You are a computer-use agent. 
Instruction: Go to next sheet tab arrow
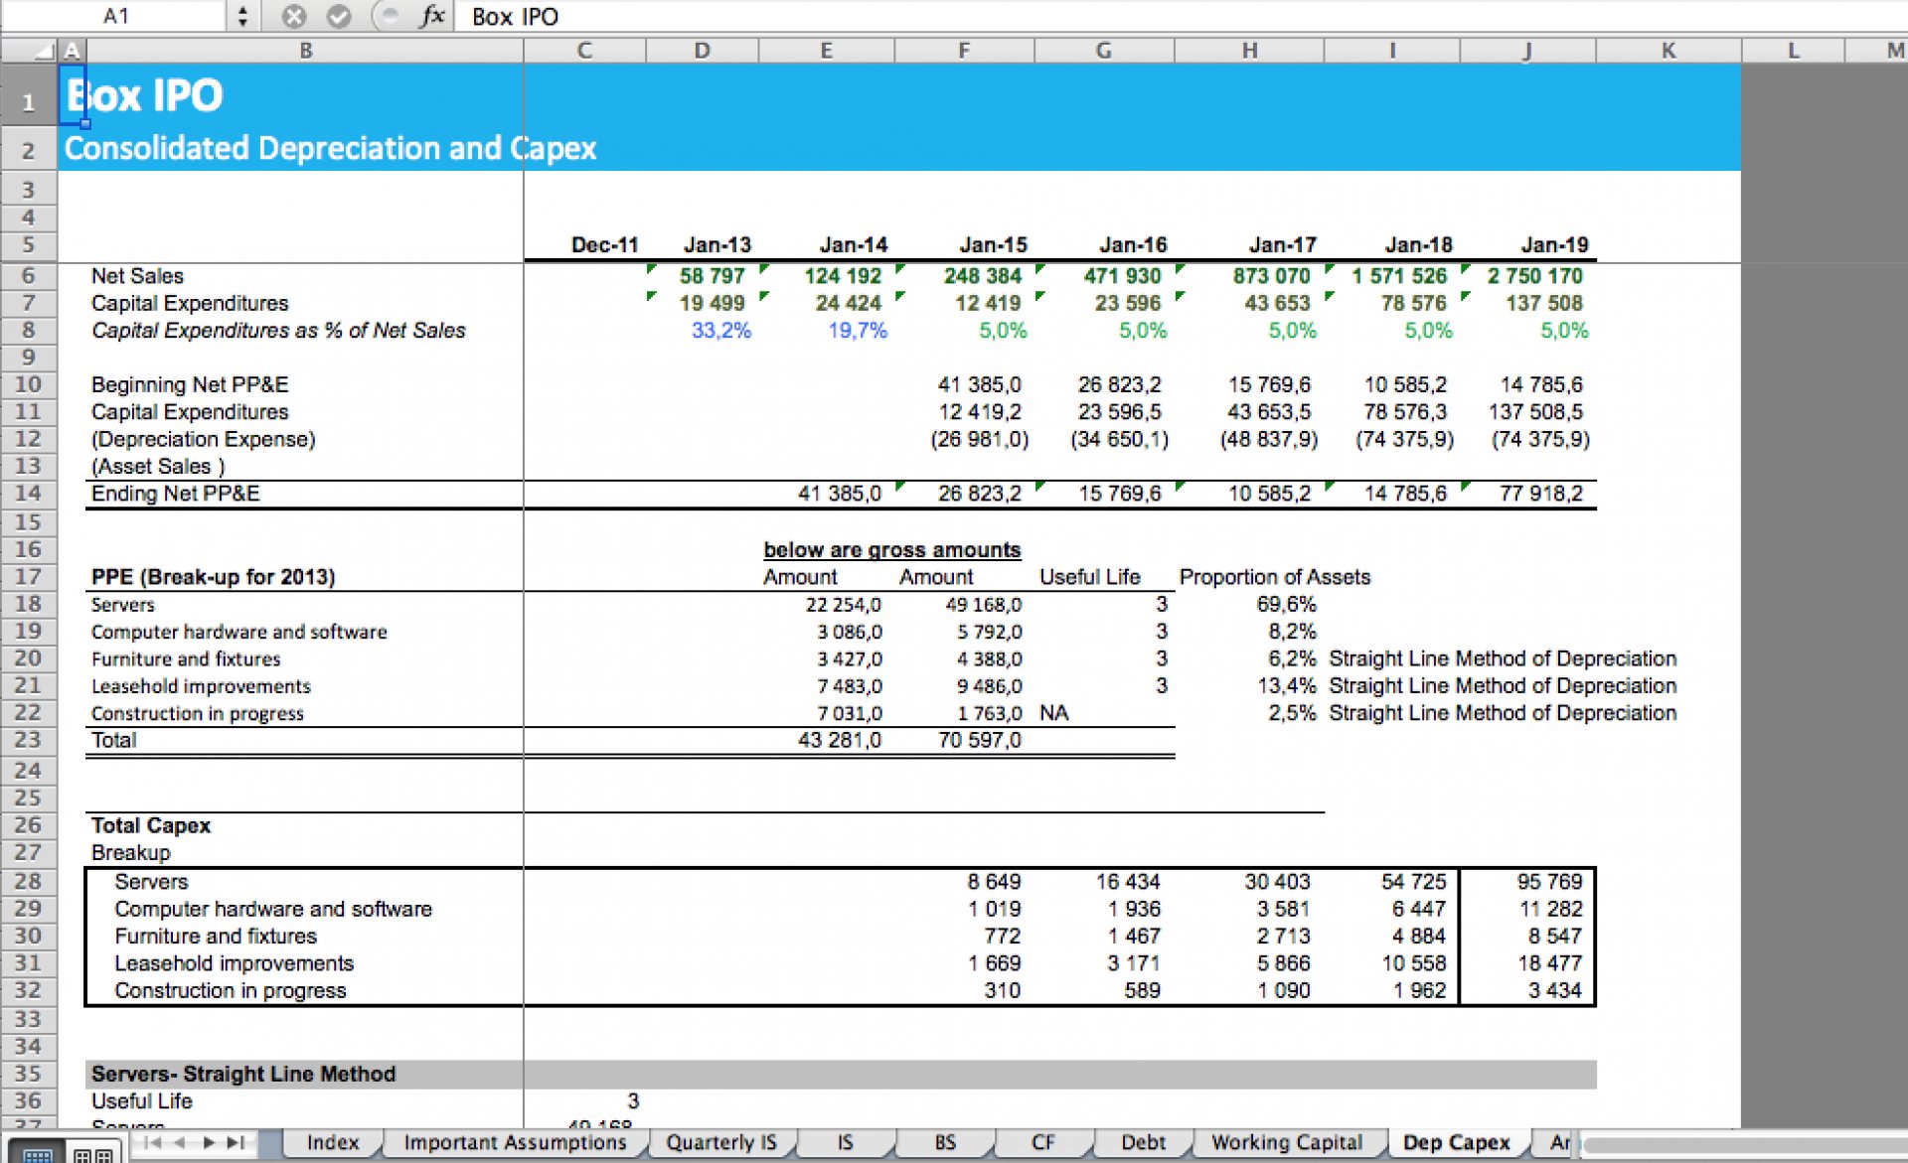click(x=209, y=1143)
